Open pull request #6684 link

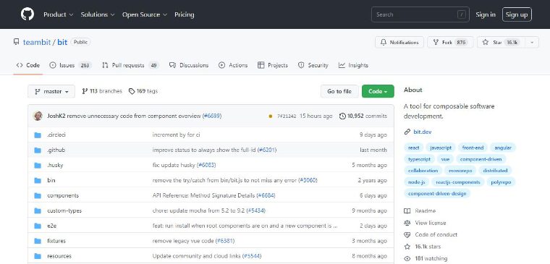(266, 195)
